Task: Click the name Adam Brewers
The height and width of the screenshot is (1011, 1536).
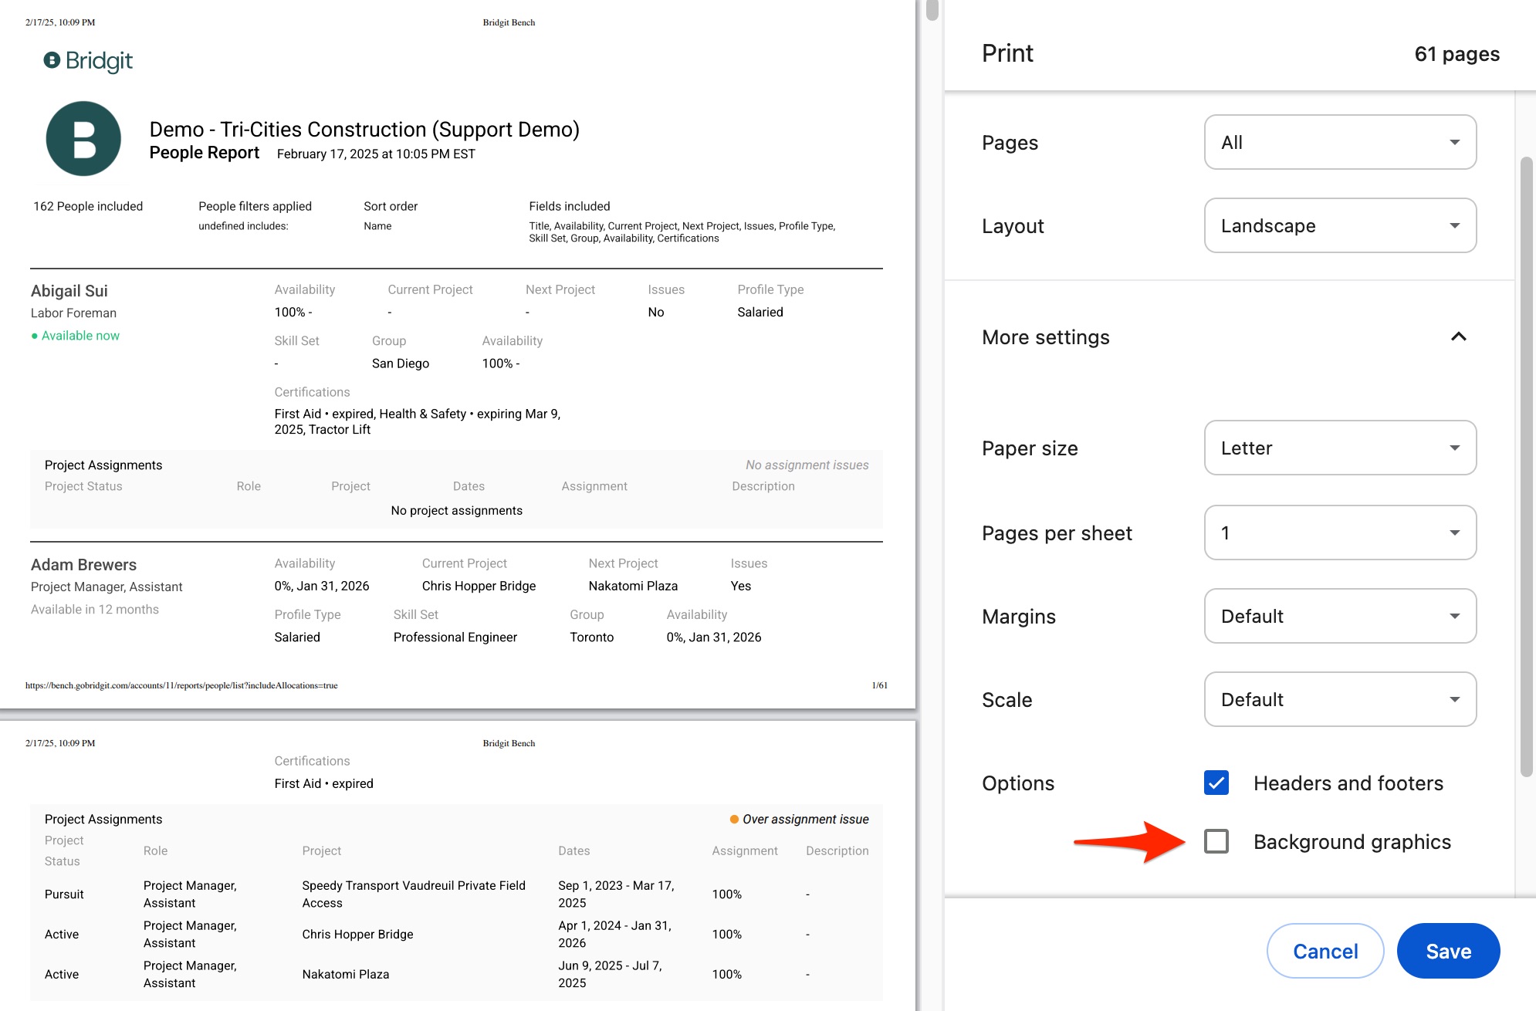Action: tap(83, 565)
